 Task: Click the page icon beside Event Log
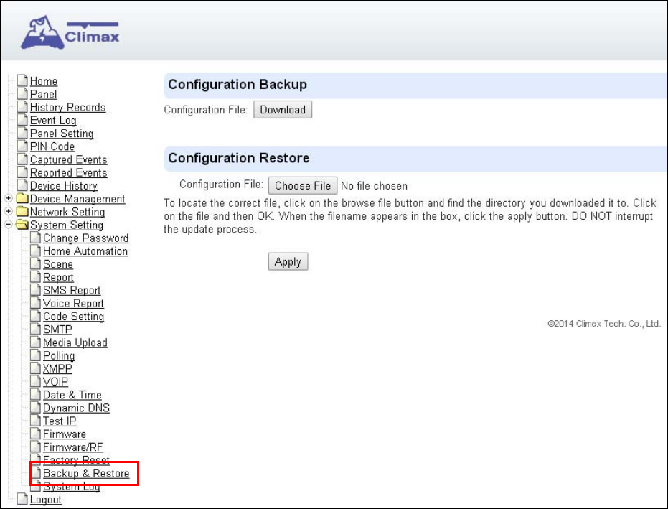22,120
